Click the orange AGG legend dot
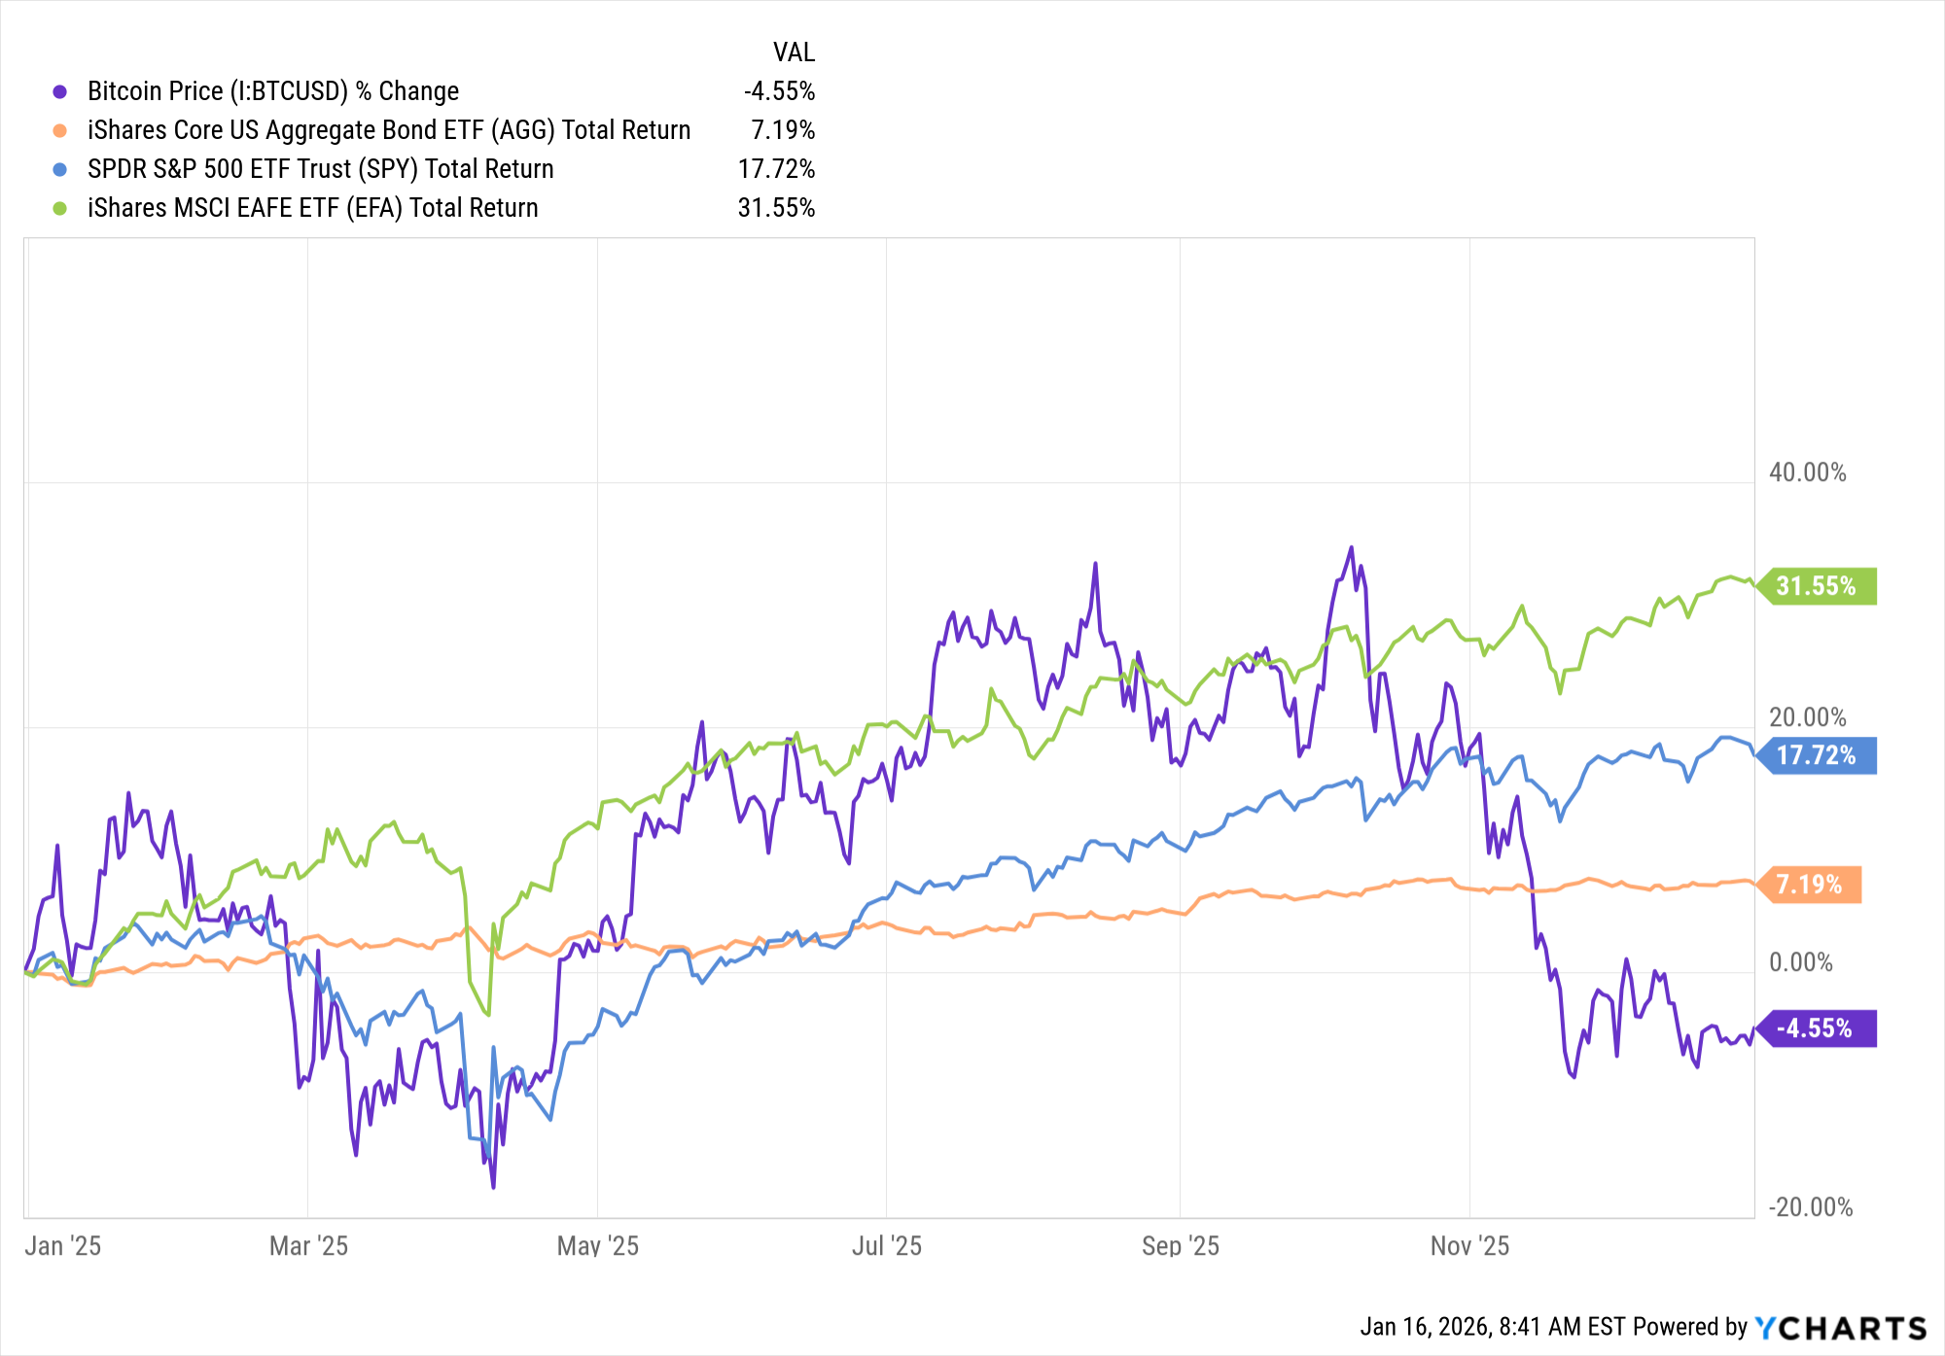The width and height of the screenshot is (1945, 1356). [x=60, y=130]
